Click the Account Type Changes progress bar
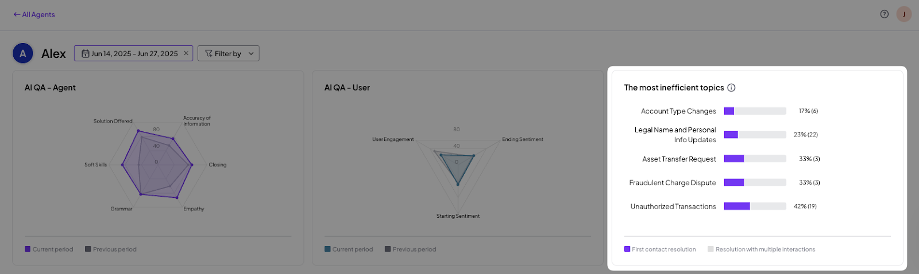This screenshot has height=274, width=919. point(755,111)
